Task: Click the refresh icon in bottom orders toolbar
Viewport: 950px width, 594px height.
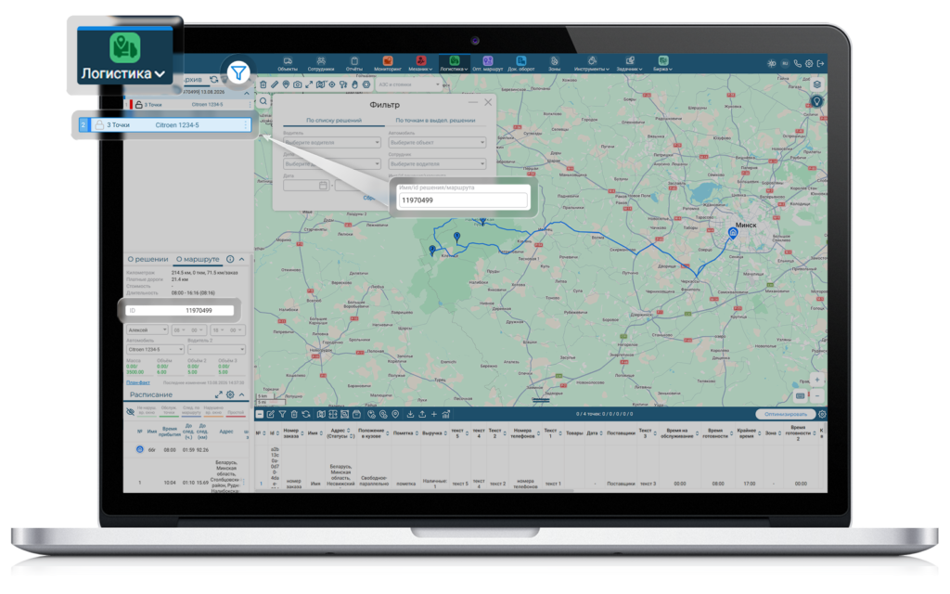Action: 306,414
